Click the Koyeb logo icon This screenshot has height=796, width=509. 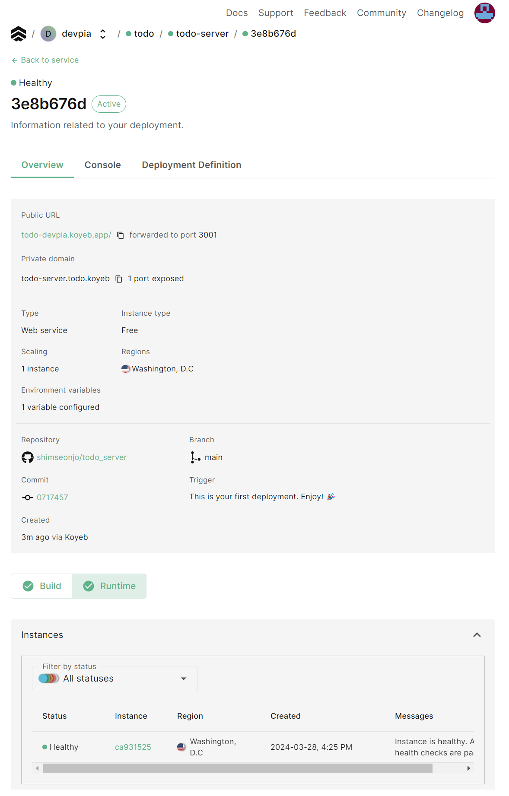pos(18,34)
